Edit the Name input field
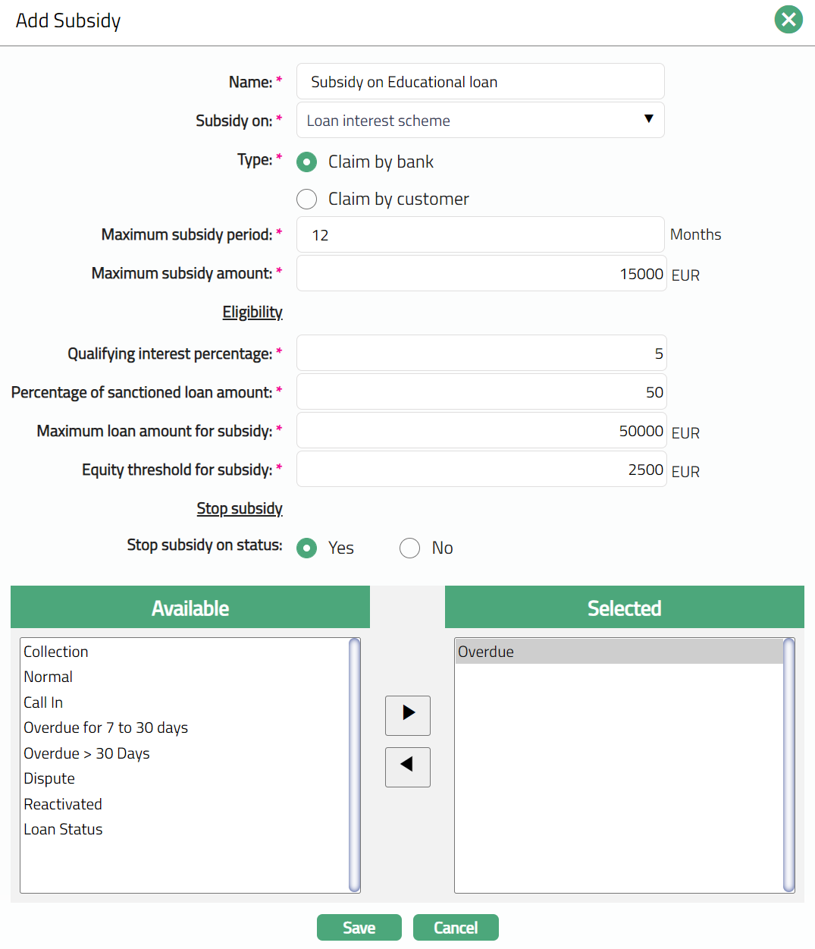The image size is (815, 949). pyautogui.click(x=480, y=82)
